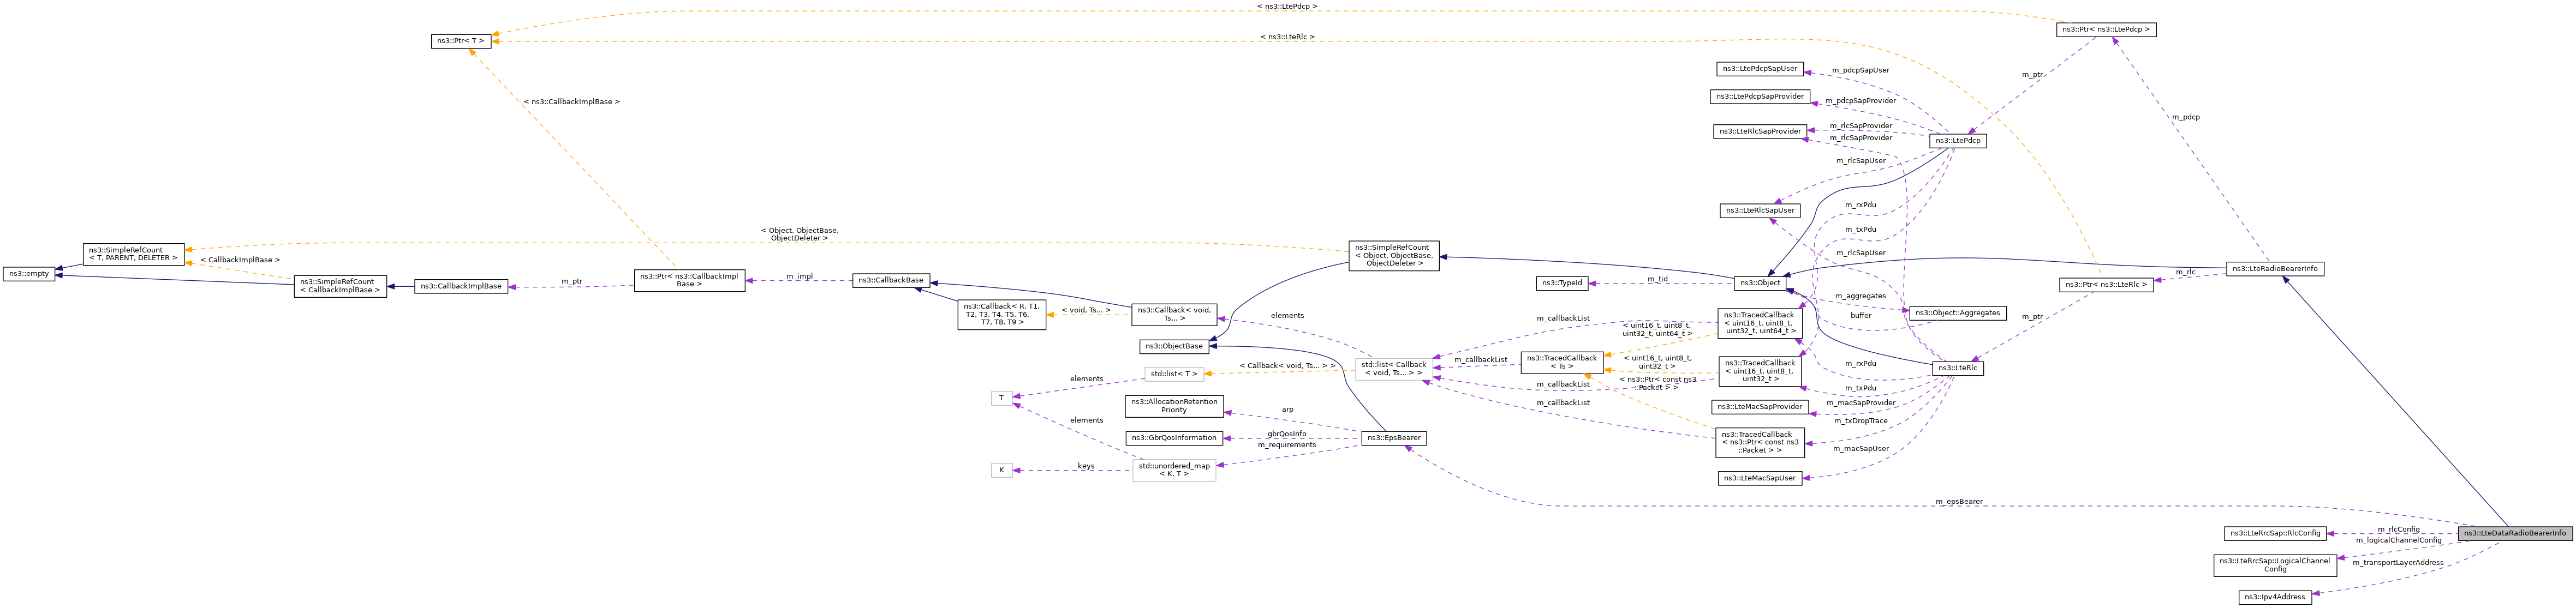Open ns3::Ptr< ns3::LteRlc > node
This screenshot has height=608, width=2576.
2106,285
